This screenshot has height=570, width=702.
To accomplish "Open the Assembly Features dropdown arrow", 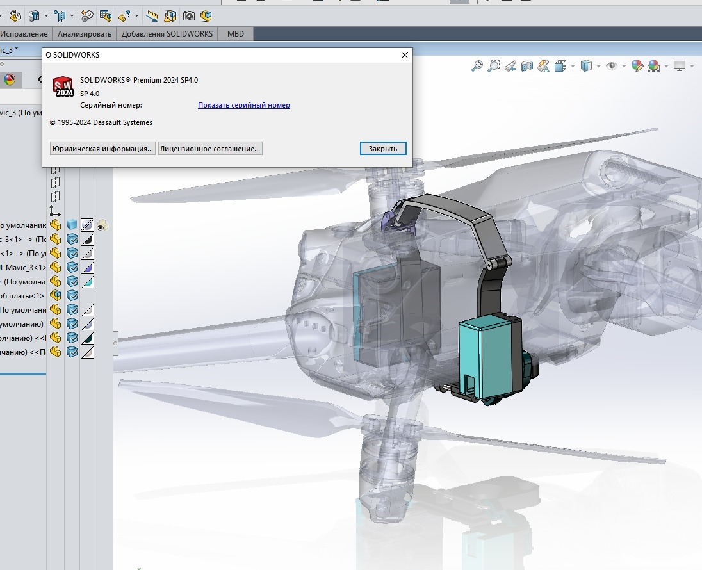I will [46, 16].
